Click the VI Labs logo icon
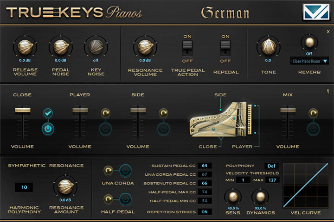 coord(316,12)
